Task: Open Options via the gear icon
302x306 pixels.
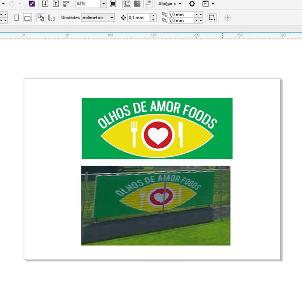Action: click(192, 4)
